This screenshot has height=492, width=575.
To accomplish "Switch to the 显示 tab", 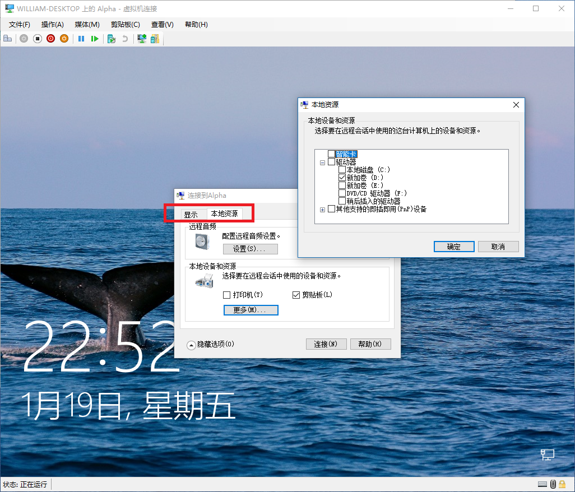I will [191, 213].
